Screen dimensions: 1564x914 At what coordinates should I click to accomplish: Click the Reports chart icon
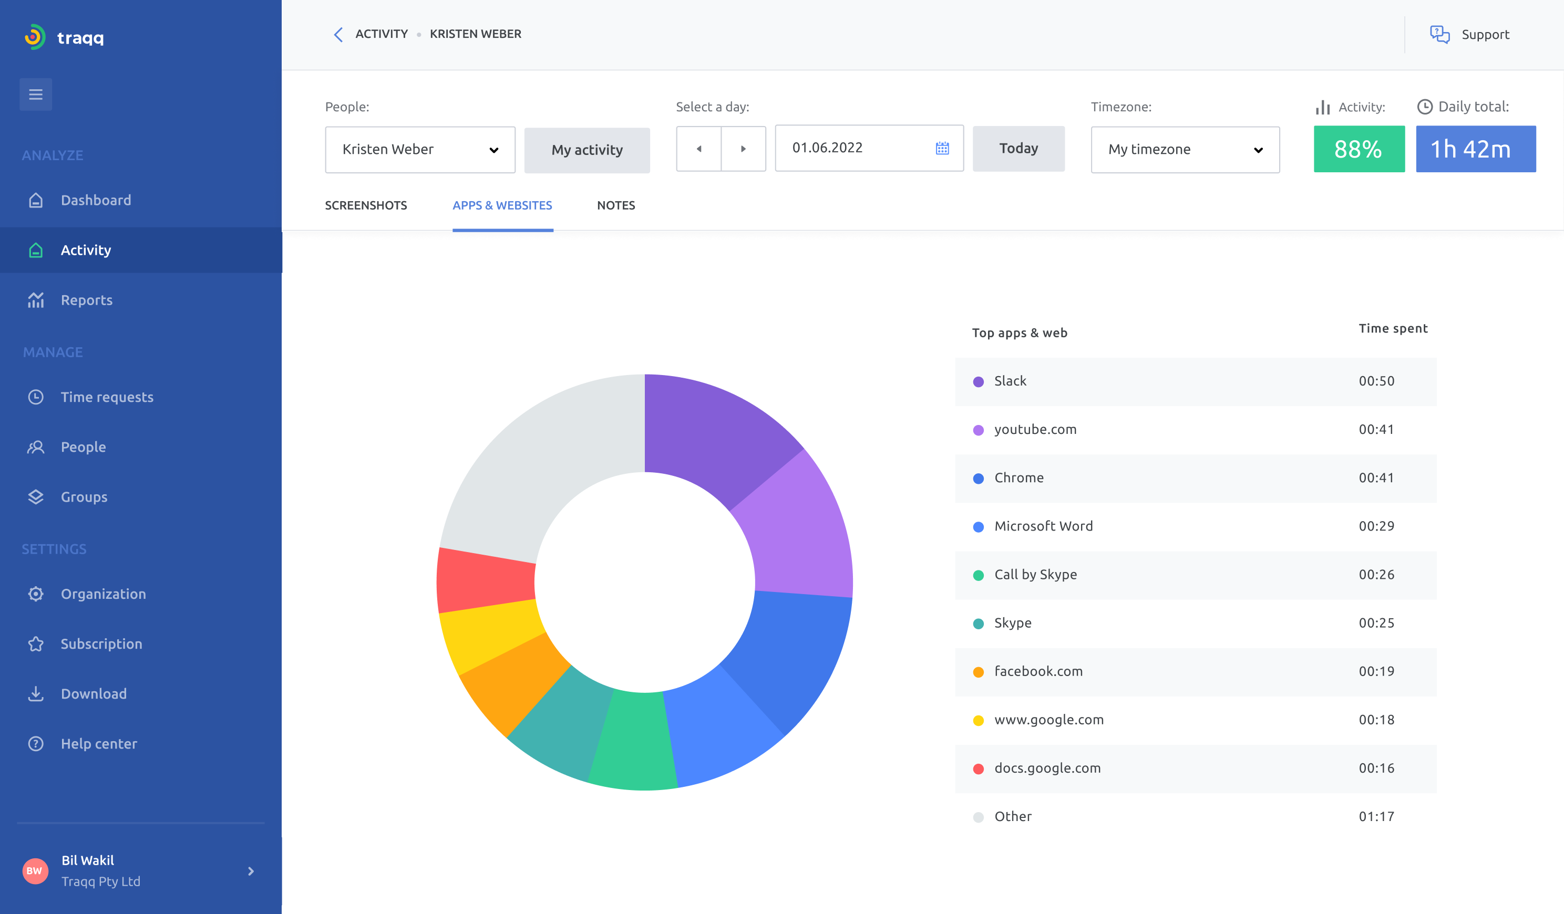36,300
